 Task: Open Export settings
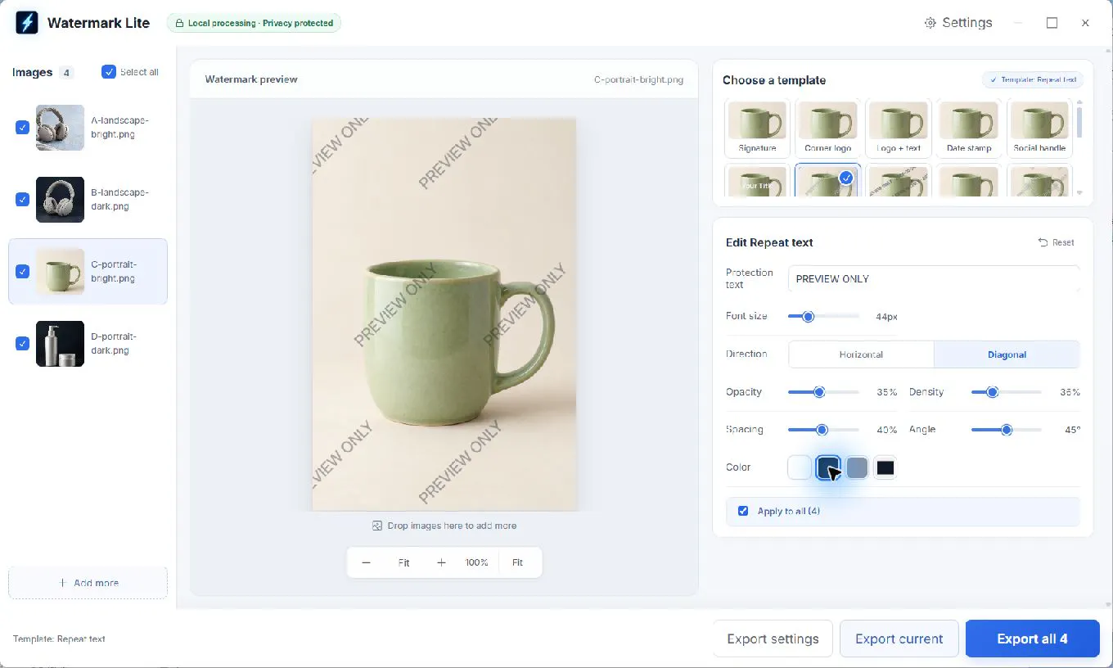773,639
